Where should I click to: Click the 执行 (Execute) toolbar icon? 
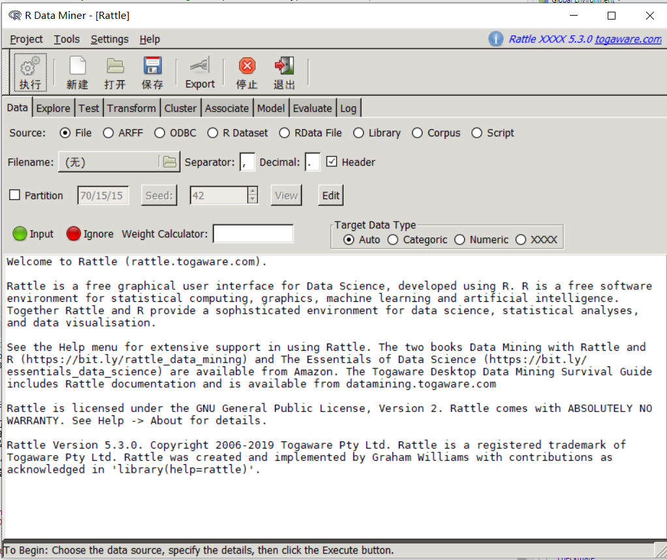pos(29,70)
